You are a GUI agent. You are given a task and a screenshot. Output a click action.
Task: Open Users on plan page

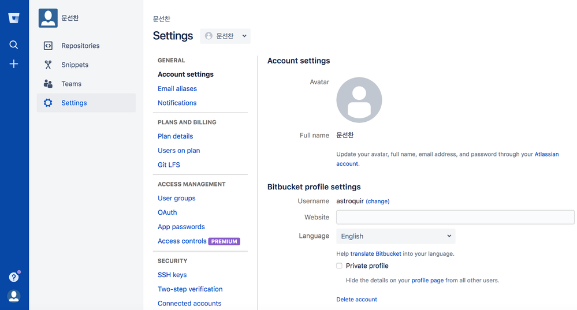point(179,151)
